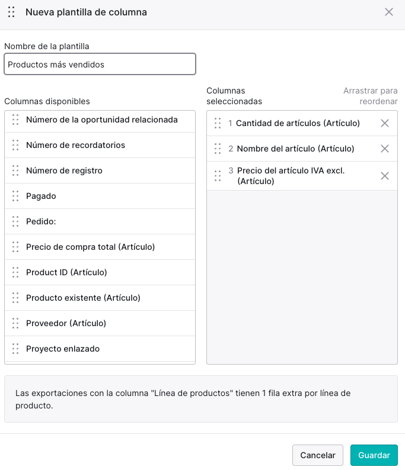Image resolution: width=405 pixels, height=470 pixels.
Task: Click drag handle of Cantidad de artículos
Action: click(218, 123)
